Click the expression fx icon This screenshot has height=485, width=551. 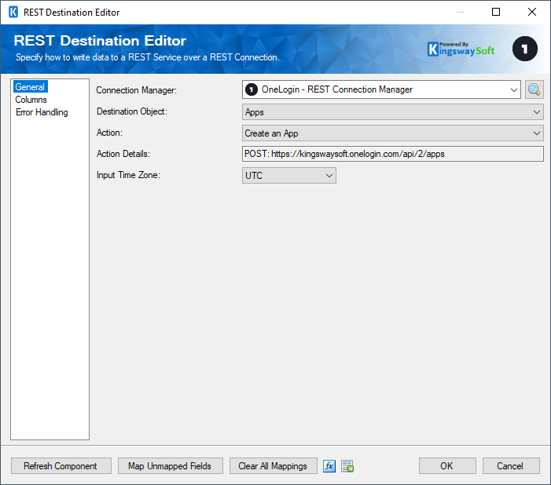tap(329, 466)
